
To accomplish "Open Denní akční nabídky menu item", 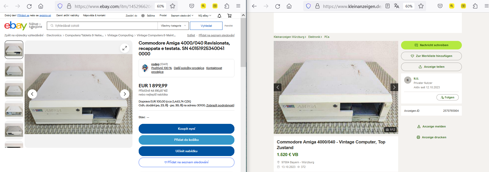I will click(68, 15).
